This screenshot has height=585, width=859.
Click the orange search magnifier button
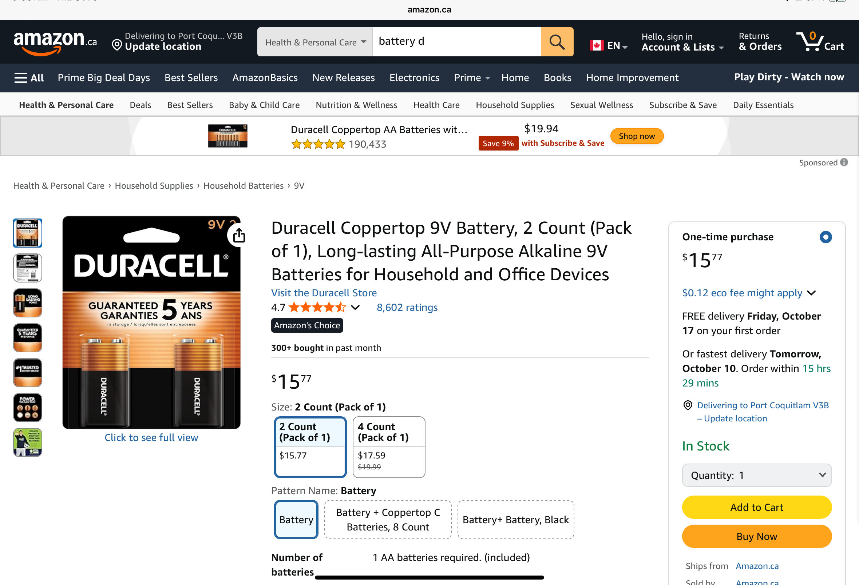tap(557, 42)
